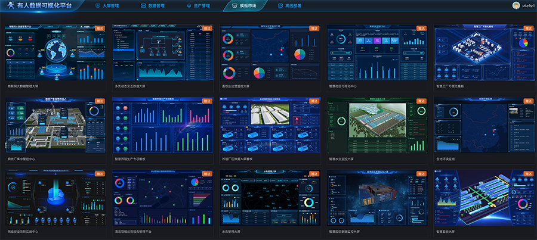
Task: Open the 智慧园区数据监控大屏 thumbnail
Action: click(x=377, y=198)
